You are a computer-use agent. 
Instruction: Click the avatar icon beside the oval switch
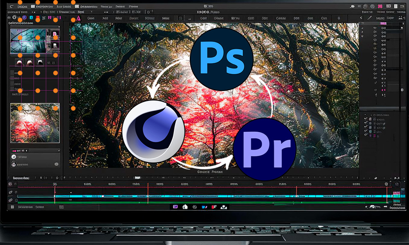point(14,164)
